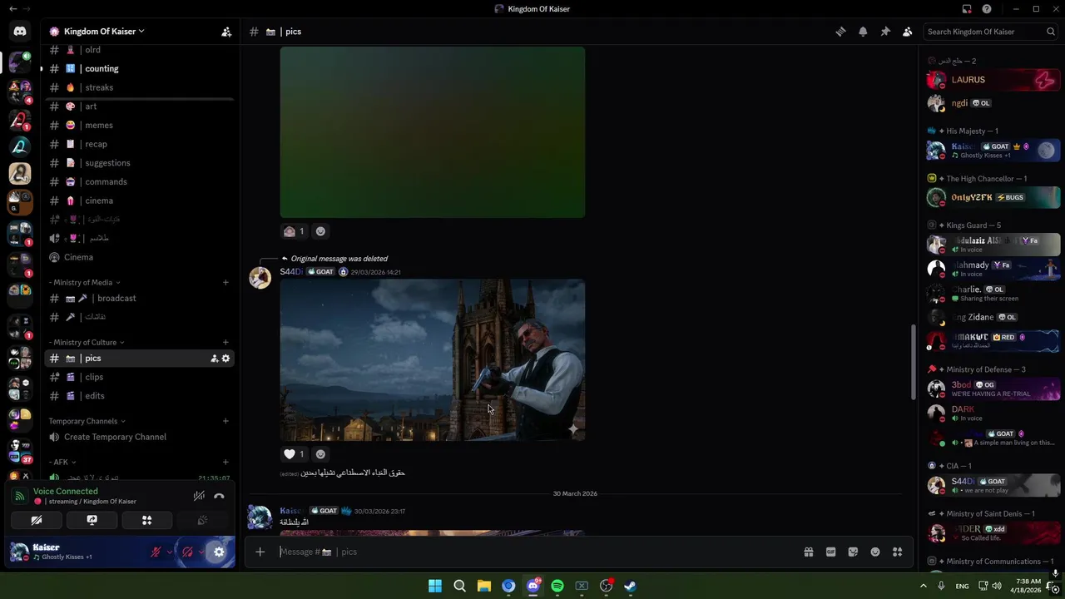This screenshot has width=1065, height=599.
Task: Open the streaks channel
Action: [x=139, y=87]
